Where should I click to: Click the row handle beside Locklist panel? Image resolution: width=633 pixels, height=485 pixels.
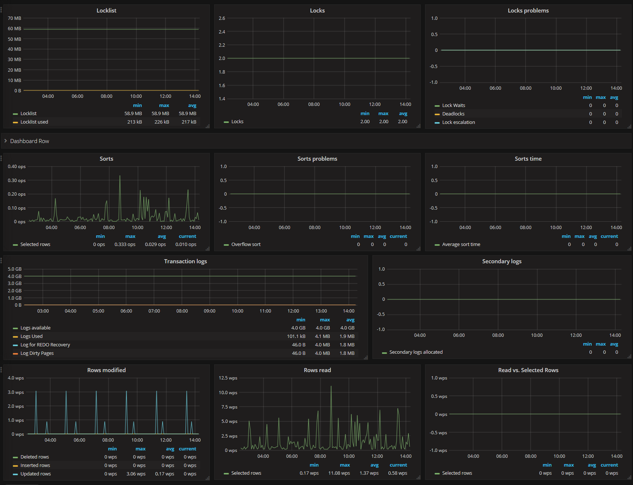(x=1, y=9)
